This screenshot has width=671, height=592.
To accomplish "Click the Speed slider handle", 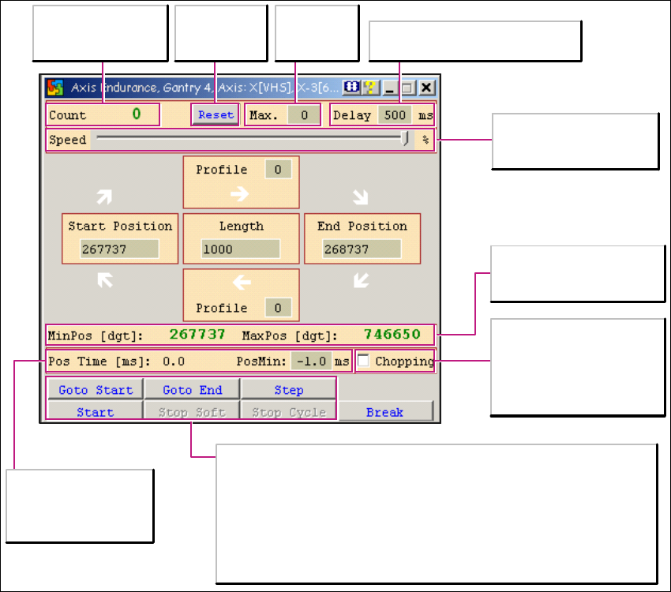I will pyautogui.click(x=406, y=139).
